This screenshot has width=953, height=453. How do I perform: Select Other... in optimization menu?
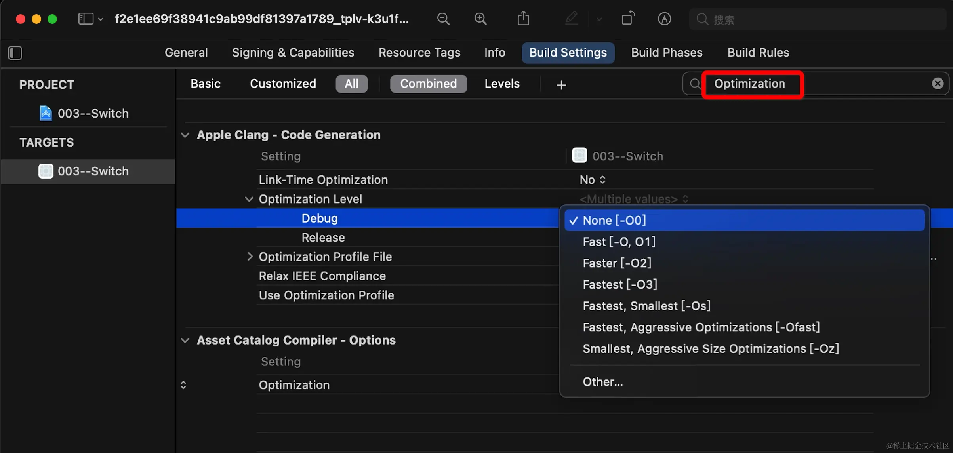(602, 382)
